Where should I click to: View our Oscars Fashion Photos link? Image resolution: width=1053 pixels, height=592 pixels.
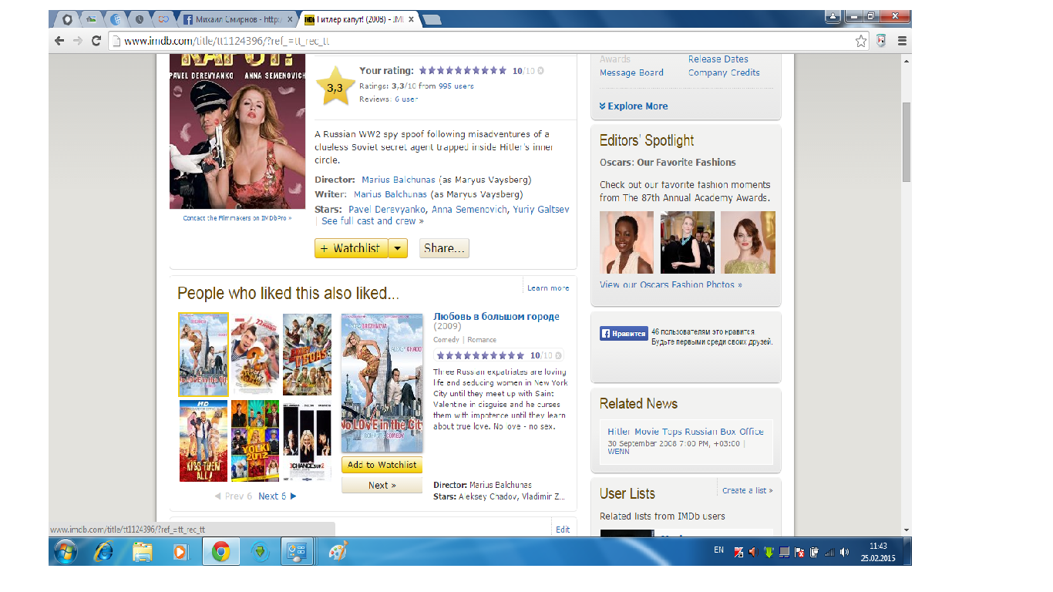point(671,285)
